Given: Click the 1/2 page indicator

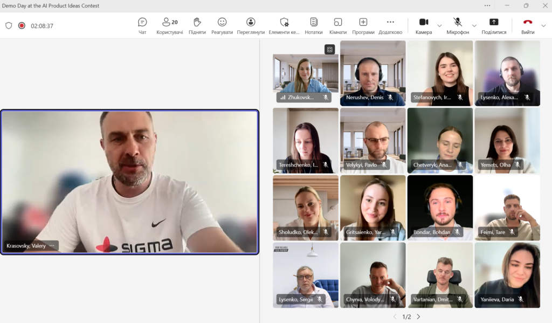Looking at the screenshot, I should [x=406, y=317].
